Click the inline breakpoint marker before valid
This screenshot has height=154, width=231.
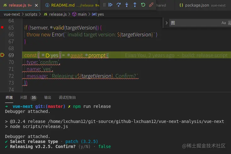point(51,27)
